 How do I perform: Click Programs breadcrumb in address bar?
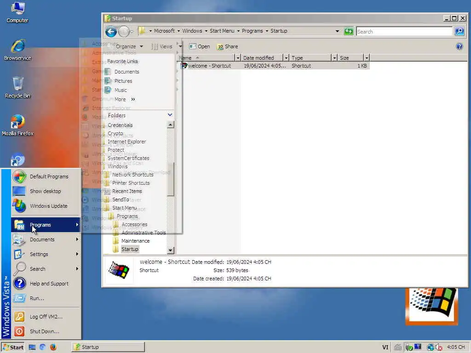point(253,31)
